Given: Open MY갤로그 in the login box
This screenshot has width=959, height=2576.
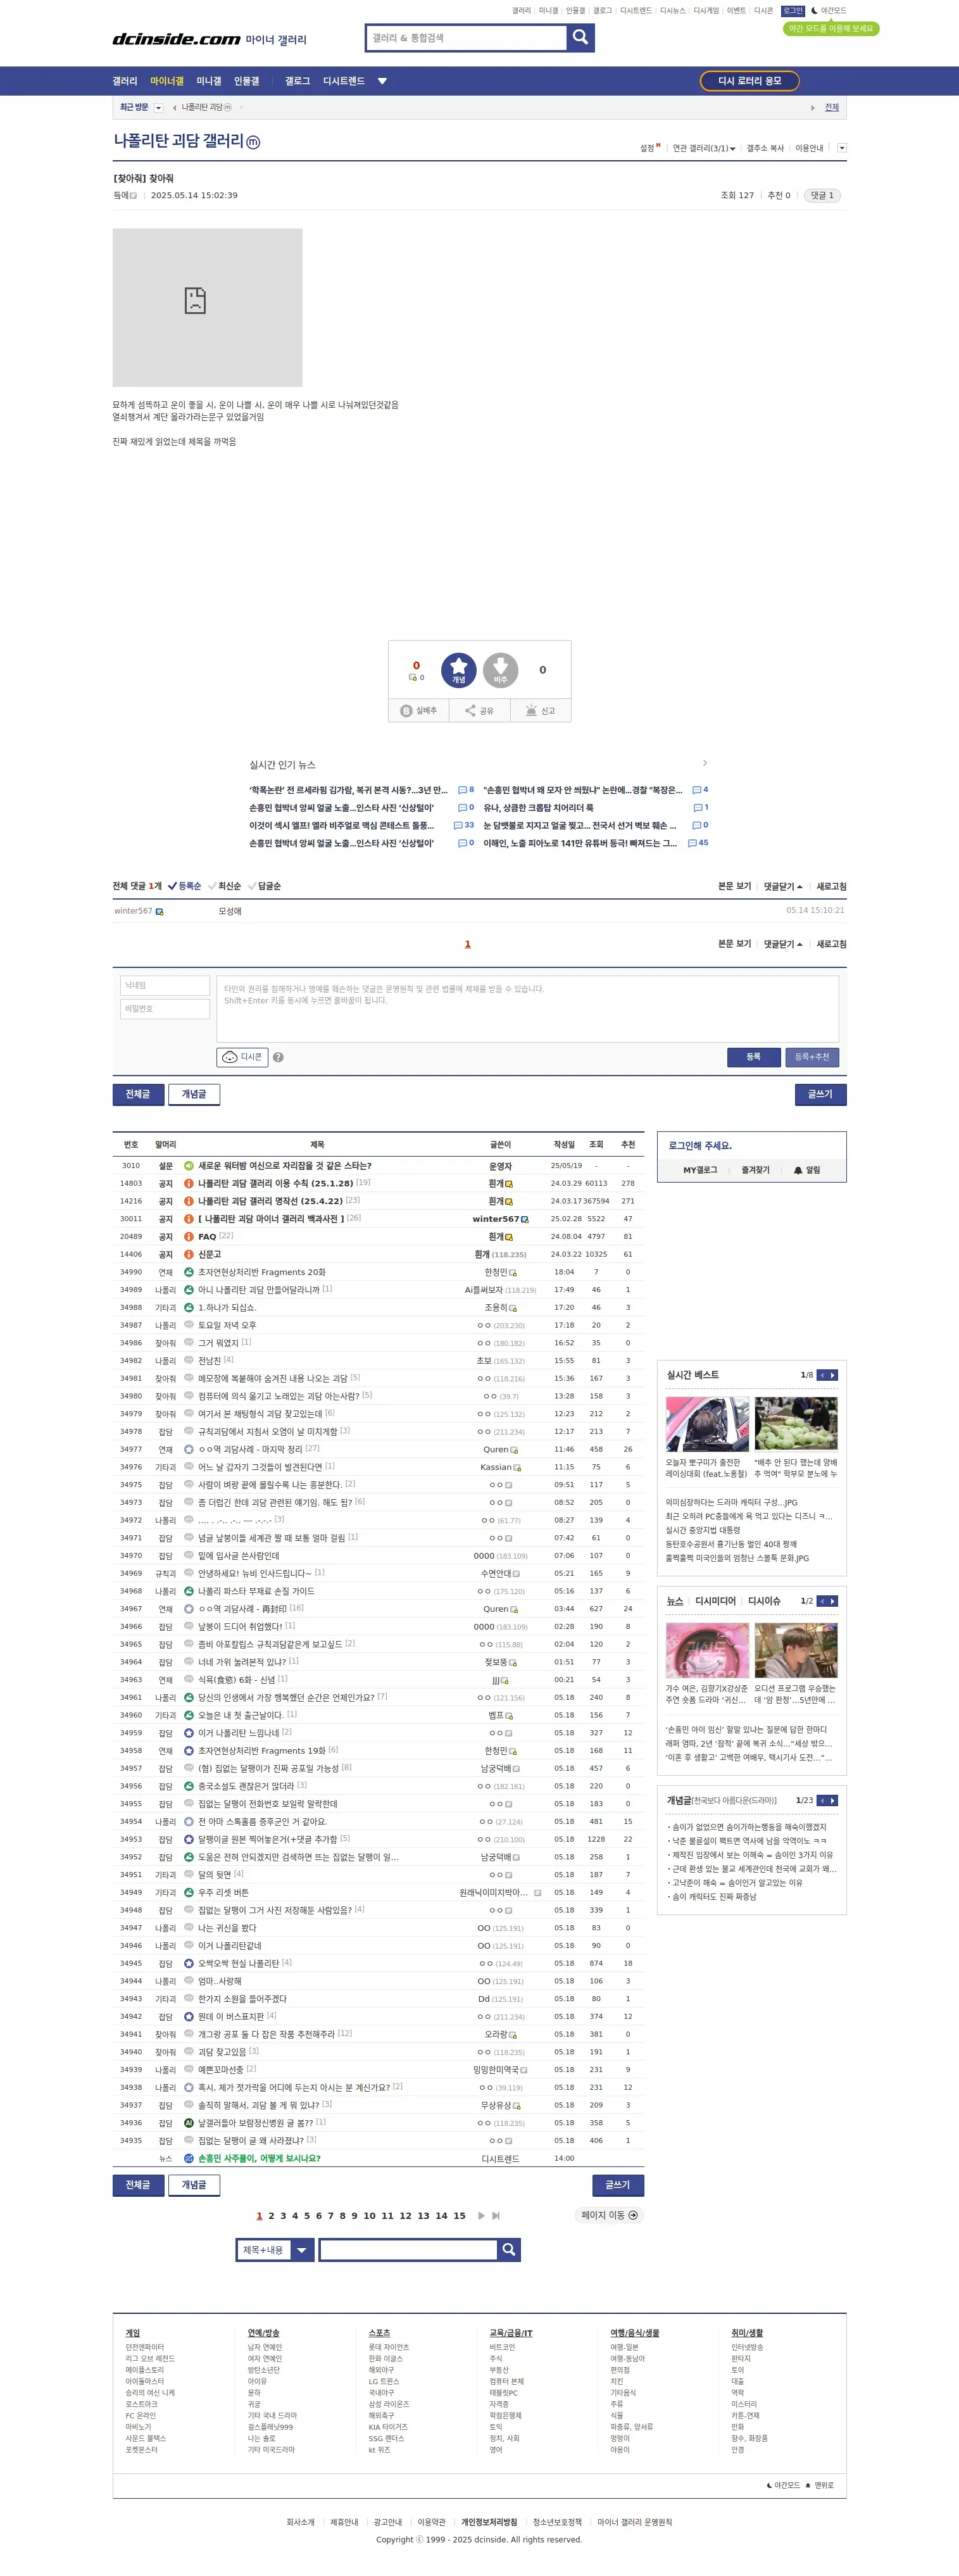Looking at the screenshot, I should 700,1170.
